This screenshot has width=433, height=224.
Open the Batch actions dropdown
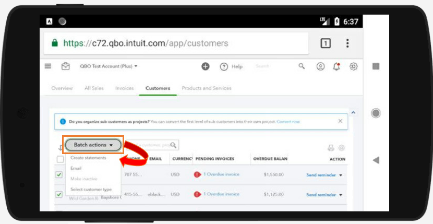click(93, 145)
